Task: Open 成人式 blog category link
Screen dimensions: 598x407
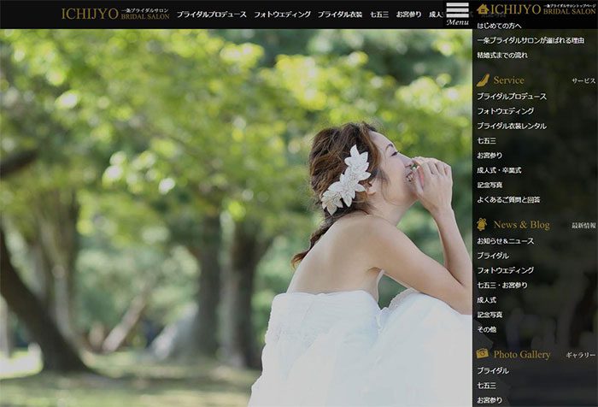Action: (x=486, y=300)
